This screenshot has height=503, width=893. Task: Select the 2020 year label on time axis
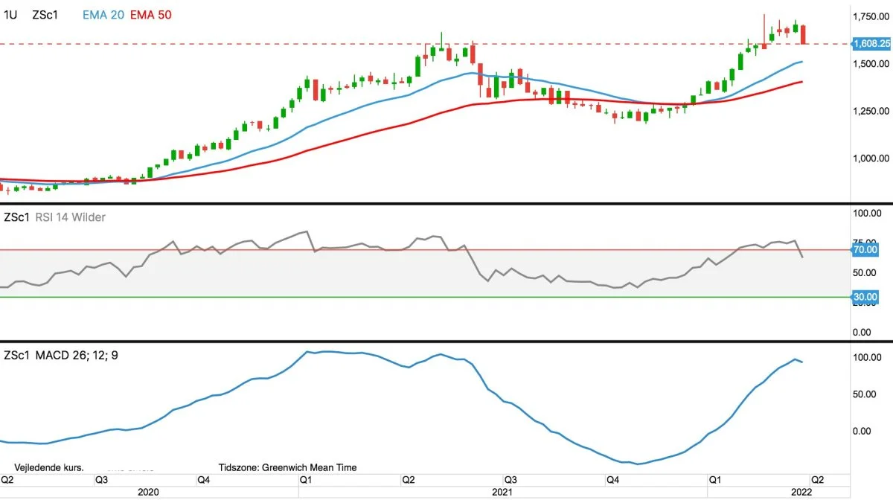tap(150, 492)
